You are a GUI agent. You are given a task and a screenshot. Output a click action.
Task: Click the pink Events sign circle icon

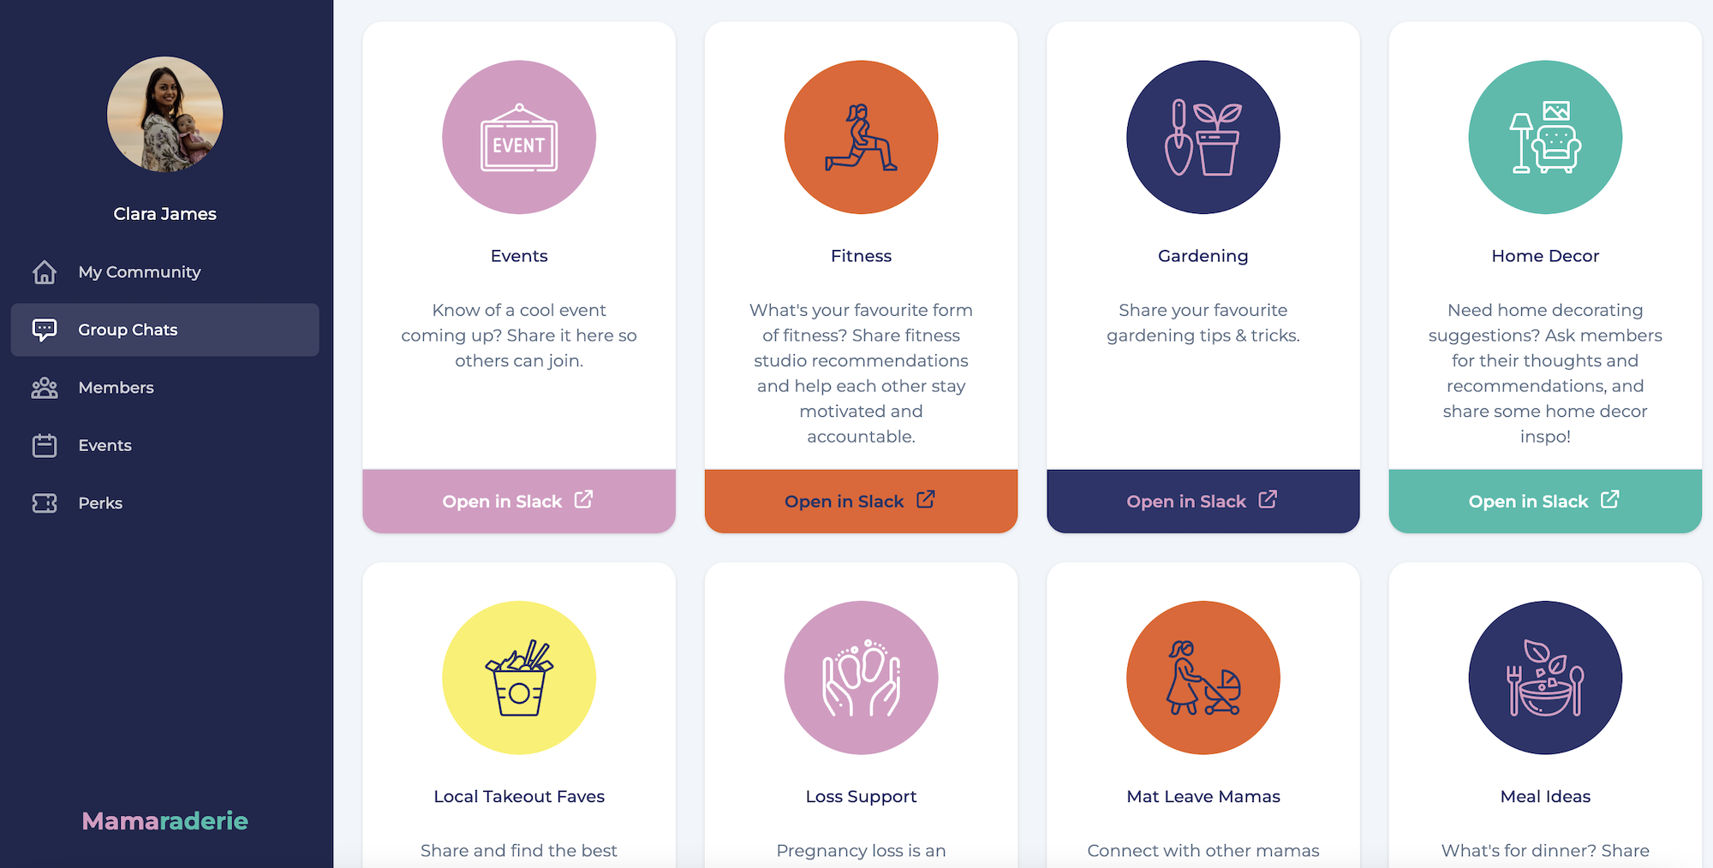[x=519, y=137]
